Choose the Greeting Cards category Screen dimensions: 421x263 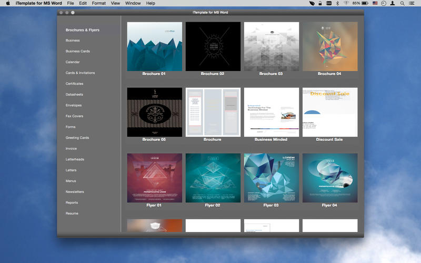point(77,138)
